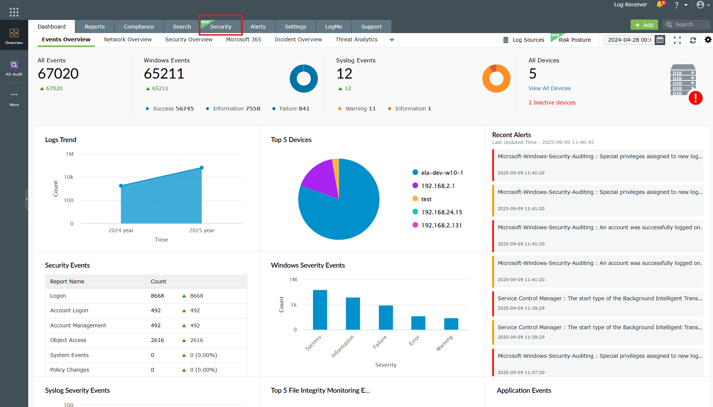713x407 pixels.
Task: Click the notification bell icon
Action: (x=660, y=5)
